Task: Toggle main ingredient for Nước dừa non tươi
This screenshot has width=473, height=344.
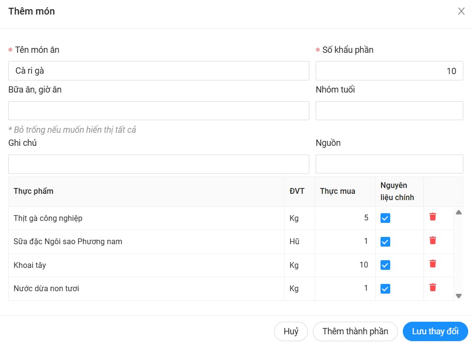Action: pyautogui.click(x=385, y=289)
